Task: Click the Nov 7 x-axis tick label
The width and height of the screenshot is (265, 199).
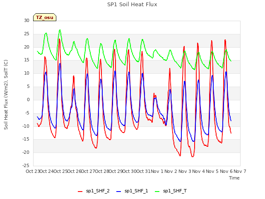Action: click(240, 171)
